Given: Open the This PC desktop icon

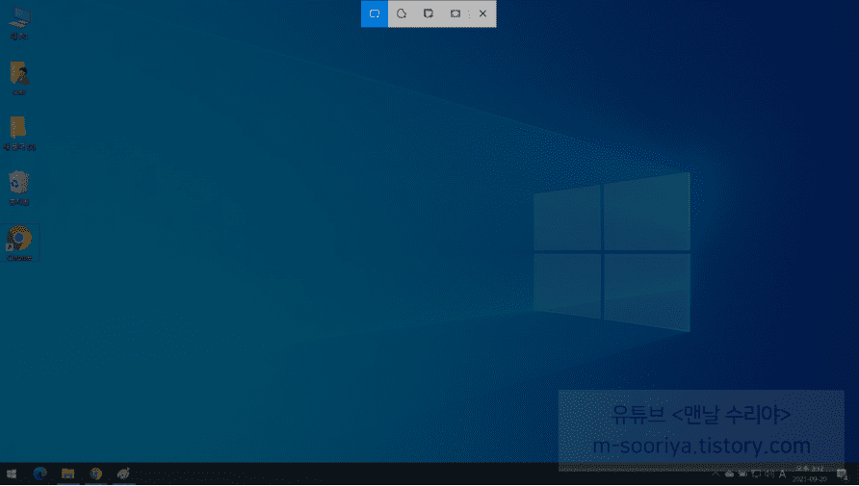Looking at the screenshot, I should coord(19,23).
